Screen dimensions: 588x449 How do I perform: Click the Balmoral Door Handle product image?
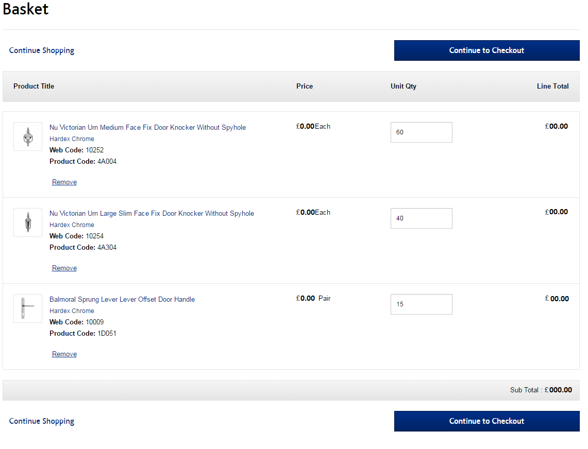28,308
